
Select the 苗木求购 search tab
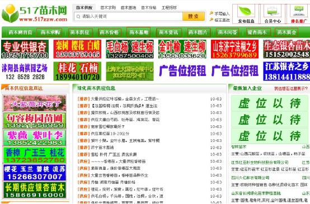pos(108,8)
